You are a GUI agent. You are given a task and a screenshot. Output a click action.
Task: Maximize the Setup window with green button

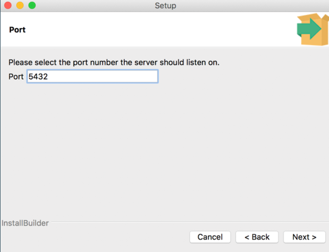pos(32,5)
